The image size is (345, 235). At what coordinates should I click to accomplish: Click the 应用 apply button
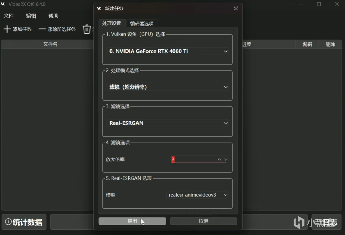coord(132,221)
